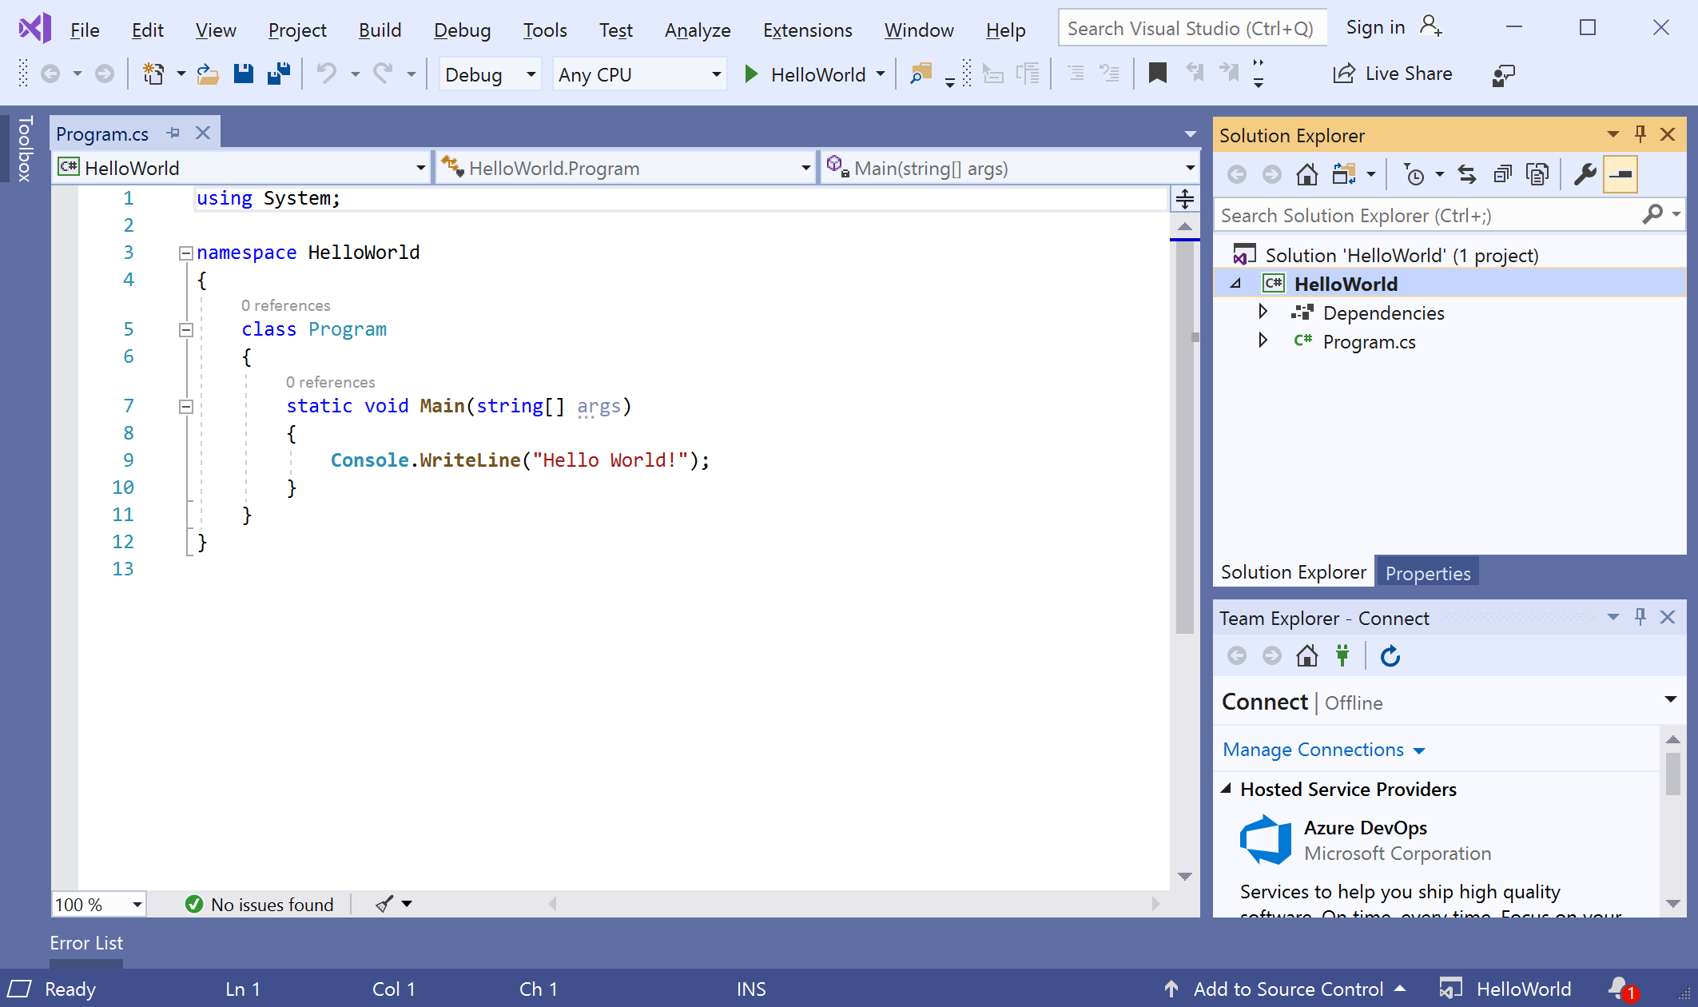The height and width of the screenshot is (1007, 1698).
Task: Select the Extensions menu item
Action: click(x=805, y=30)
